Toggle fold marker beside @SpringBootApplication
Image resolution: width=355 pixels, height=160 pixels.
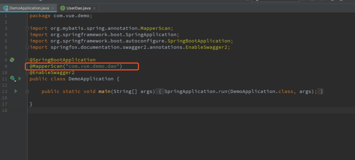28,60
